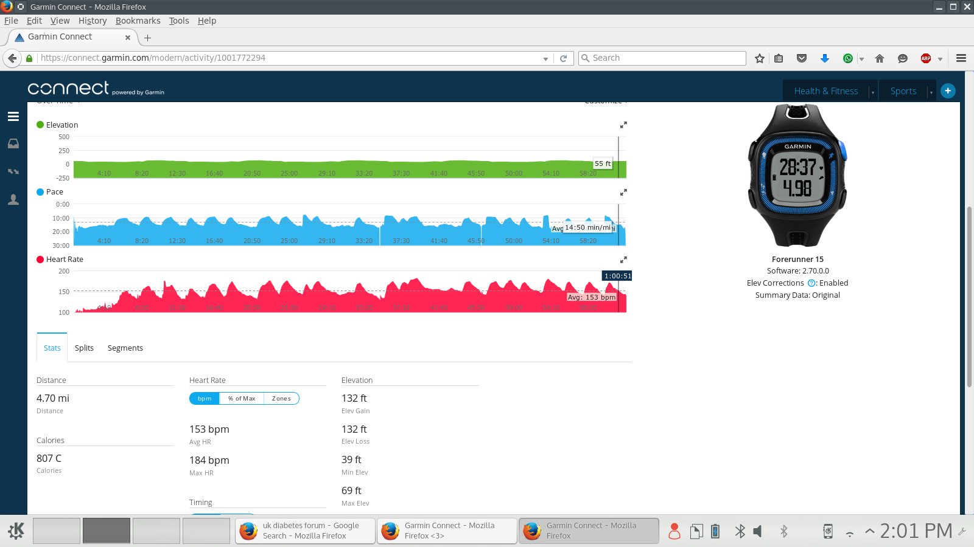974x547 pixels.
Task: Open the profile person icon in sidebar
Action: tap(13, 199)
